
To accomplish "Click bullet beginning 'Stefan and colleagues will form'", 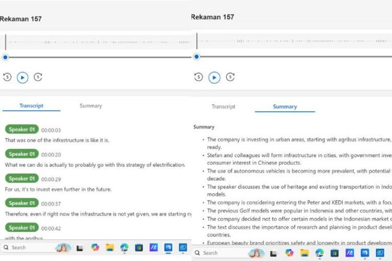I will pyautogui.click(x=299, y=159).
